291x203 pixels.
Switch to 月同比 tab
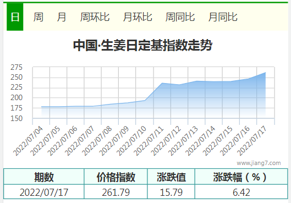[223, 17]
